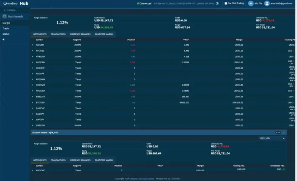Click the Dashboards grid icon

(4, 16)
